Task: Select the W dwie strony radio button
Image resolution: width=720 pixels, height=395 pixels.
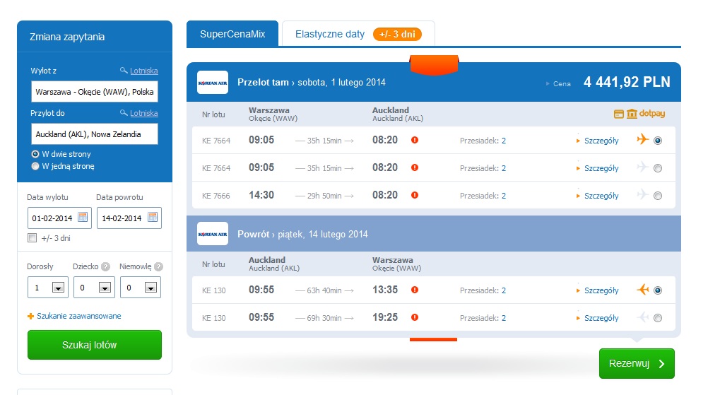Action: pos(35,154)
